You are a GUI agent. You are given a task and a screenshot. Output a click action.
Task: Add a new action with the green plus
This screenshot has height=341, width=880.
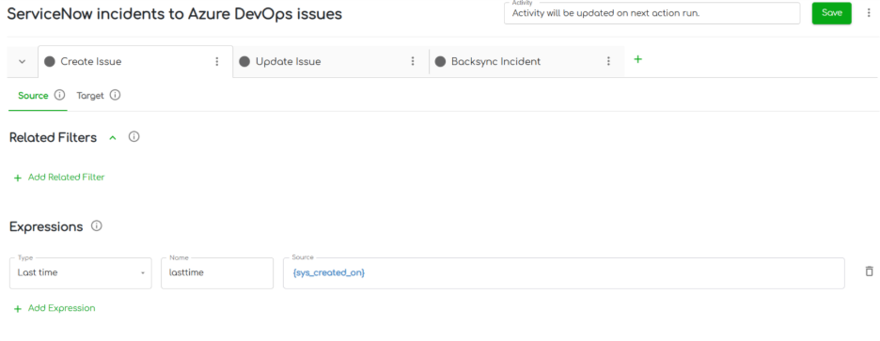637,59
